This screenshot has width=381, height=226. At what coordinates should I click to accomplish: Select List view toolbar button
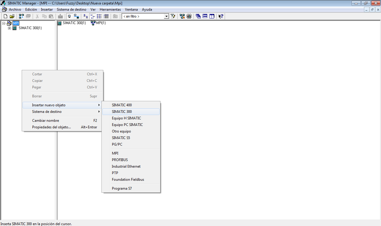point(99,16)
